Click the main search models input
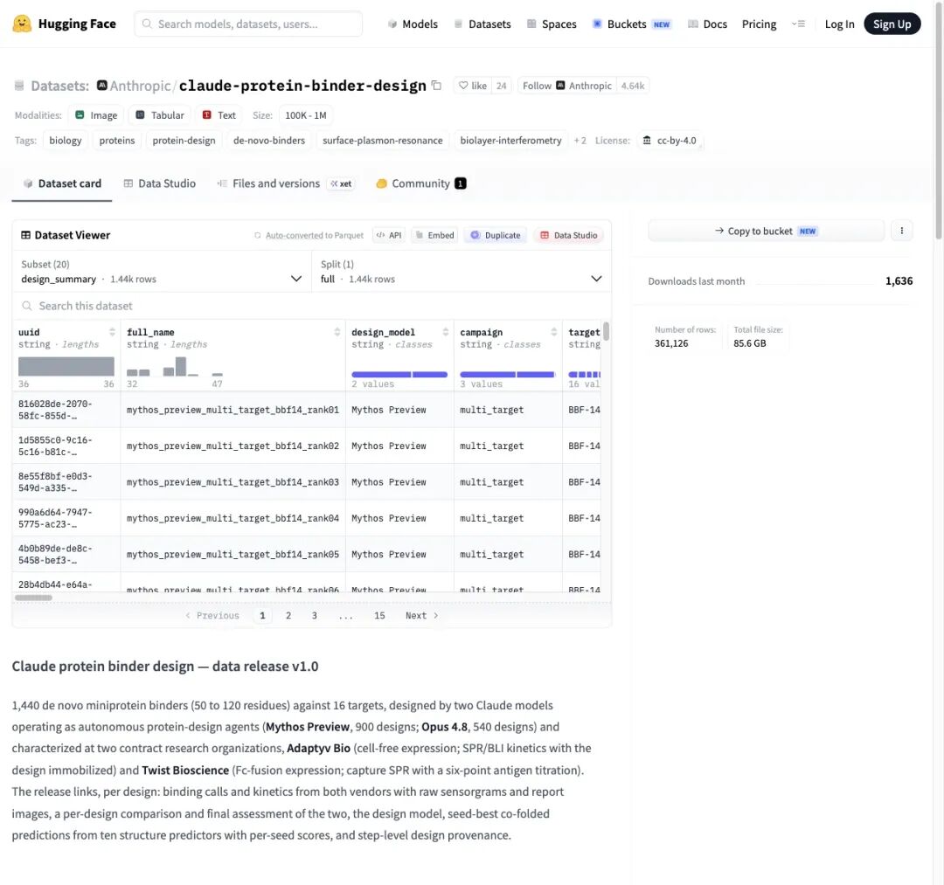 coord(248,24)
